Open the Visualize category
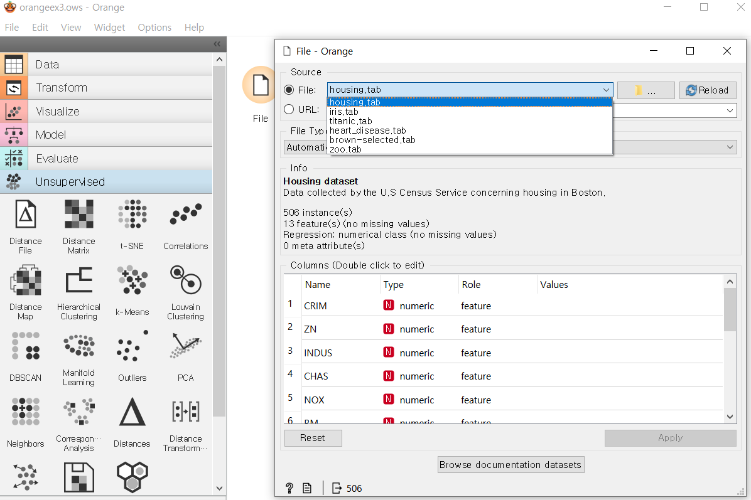 [x=106, y=111]
